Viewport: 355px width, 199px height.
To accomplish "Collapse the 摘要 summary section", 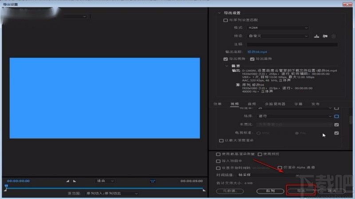I will tap(227, 66).
